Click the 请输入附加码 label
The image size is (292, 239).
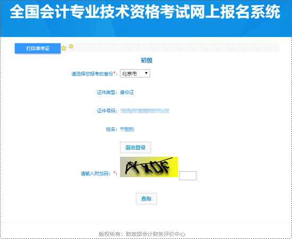[96, 174]
